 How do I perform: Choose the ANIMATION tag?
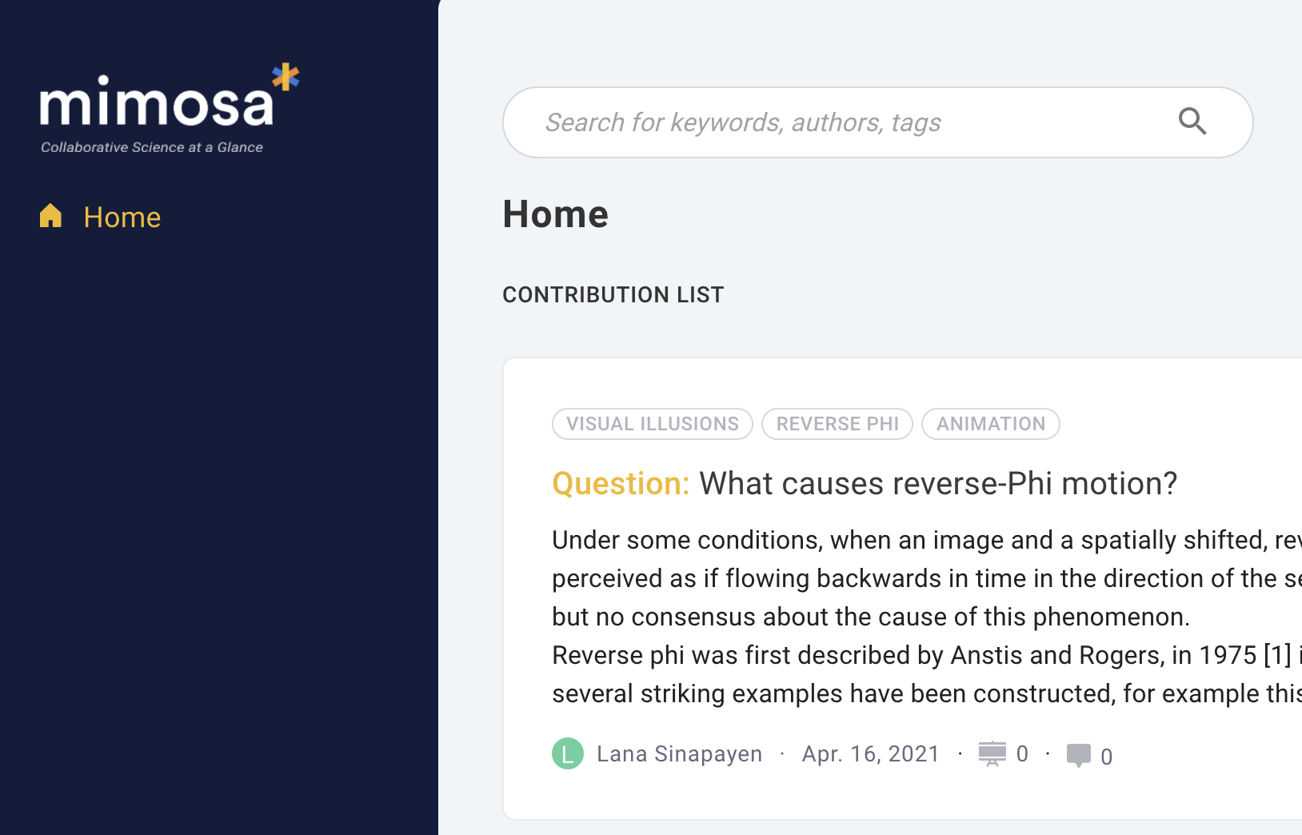(x=991, y=424)
